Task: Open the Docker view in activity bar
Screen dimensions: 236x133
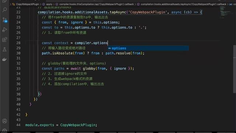Action: pyautogui.click(x=4, y=59)
